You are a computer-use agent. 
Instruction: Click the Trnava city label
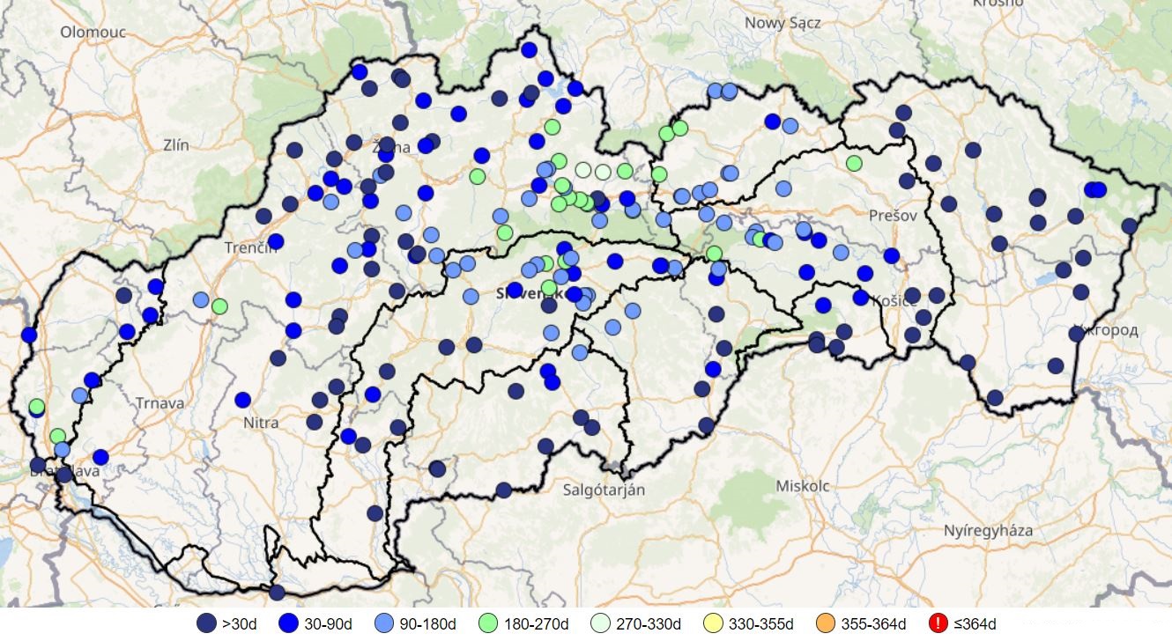[160, 403]
